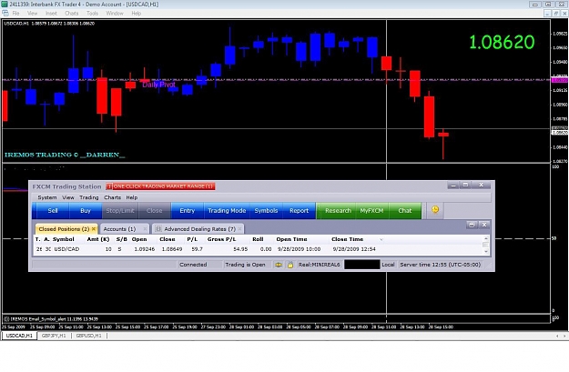Screen dimensions: 569x372
Task: Open the green MyFXCM button
Action: (371, 211)
